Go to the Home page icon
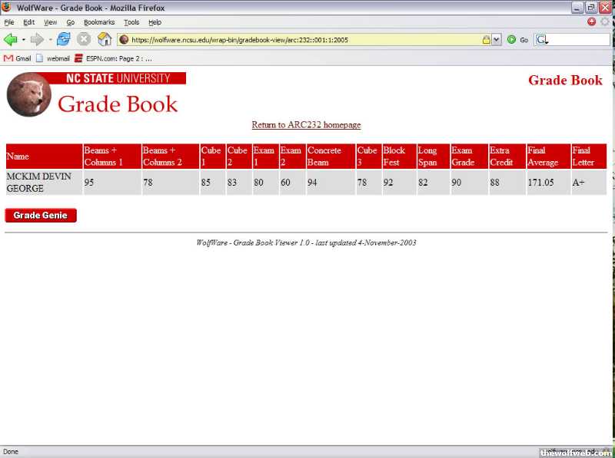 click(105, 39)
